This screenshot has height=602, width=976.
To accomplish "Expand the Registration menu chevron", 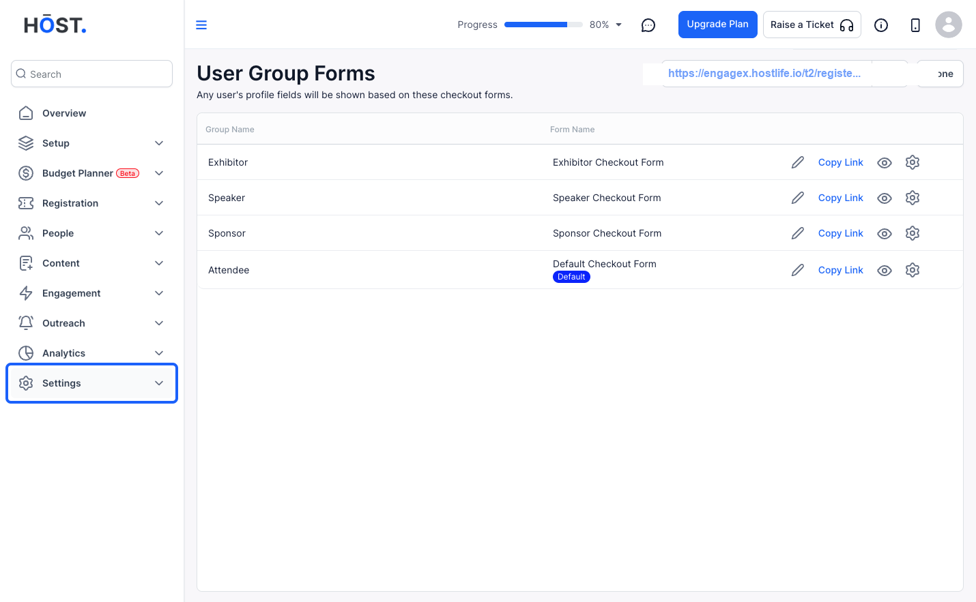I will click(x=159, y=203).
